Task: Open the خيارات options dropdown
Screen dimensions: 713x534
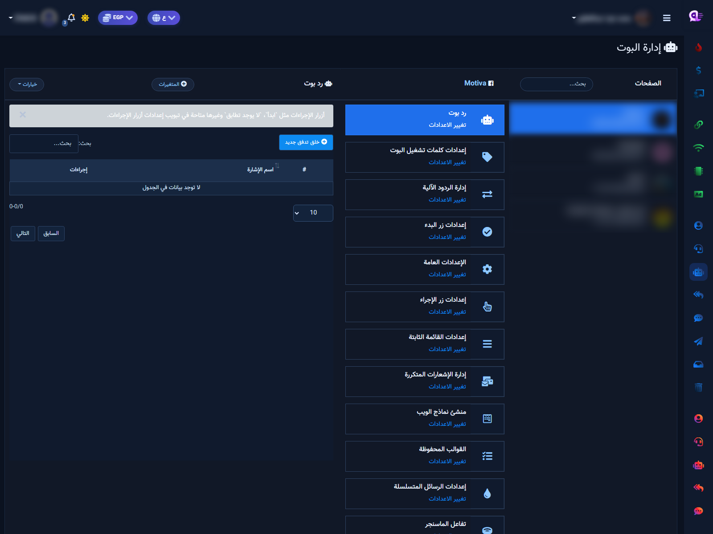Action: pos(27,84)
